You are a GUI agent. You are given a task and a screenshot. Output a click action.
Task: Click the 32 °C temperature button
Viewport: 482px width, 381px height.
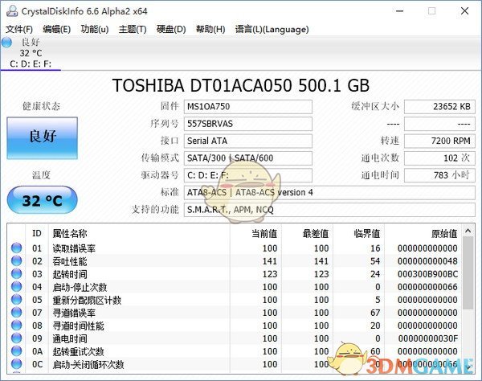click(43, 201)
